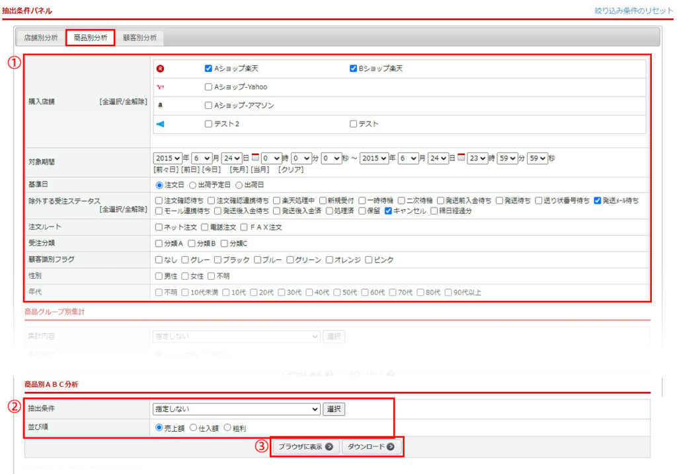Switch to the 店舗別分析 tab
Viewport: 677px width, 474px height.
[41, 38]
